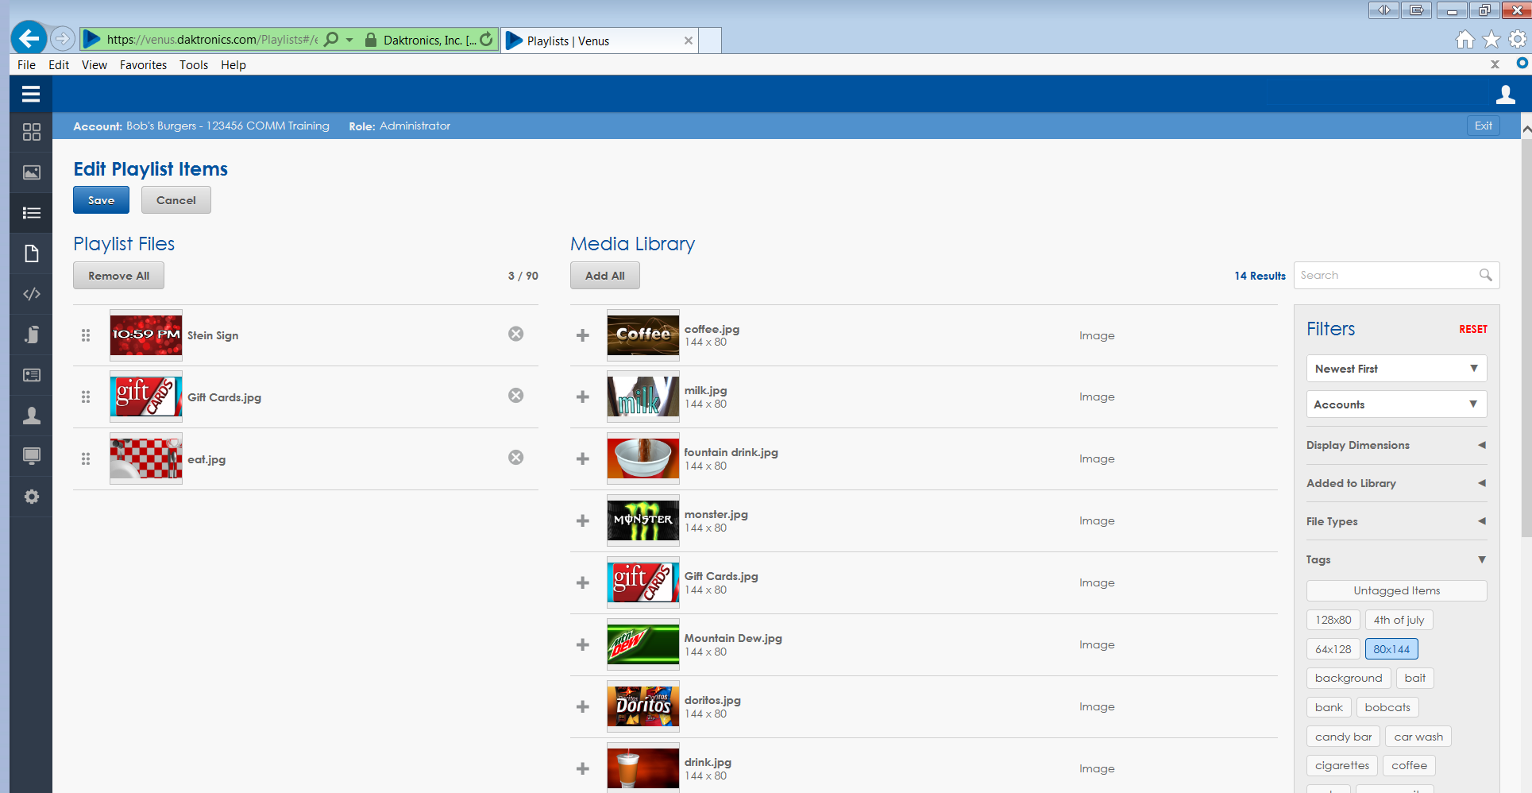
Task: Open the Favorites menu
Action: [143, 65]
